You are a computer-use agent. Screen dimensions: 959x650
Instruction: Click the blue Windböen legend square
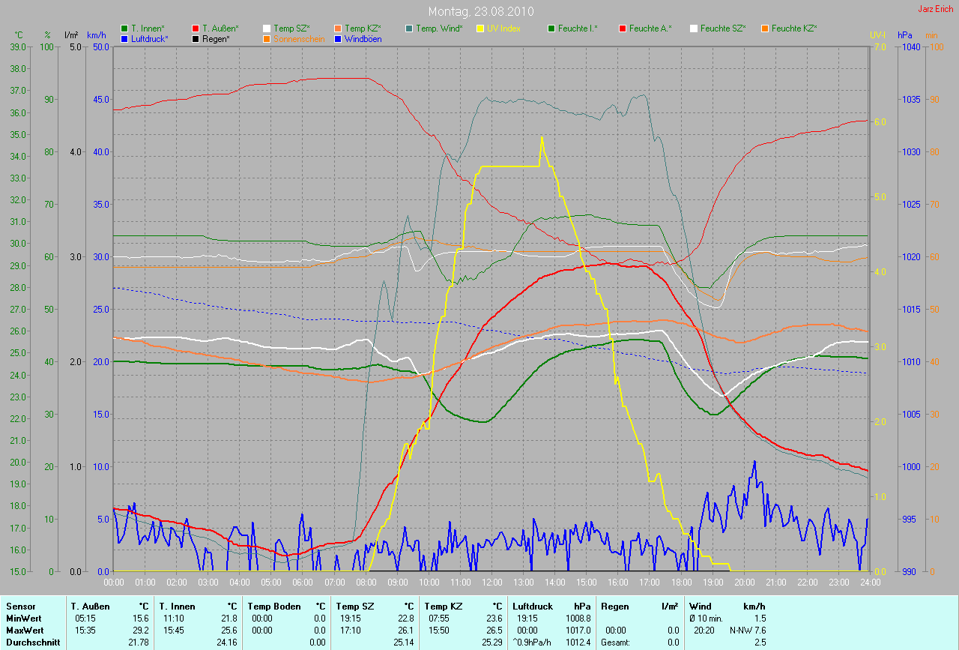tap(338, 38)
